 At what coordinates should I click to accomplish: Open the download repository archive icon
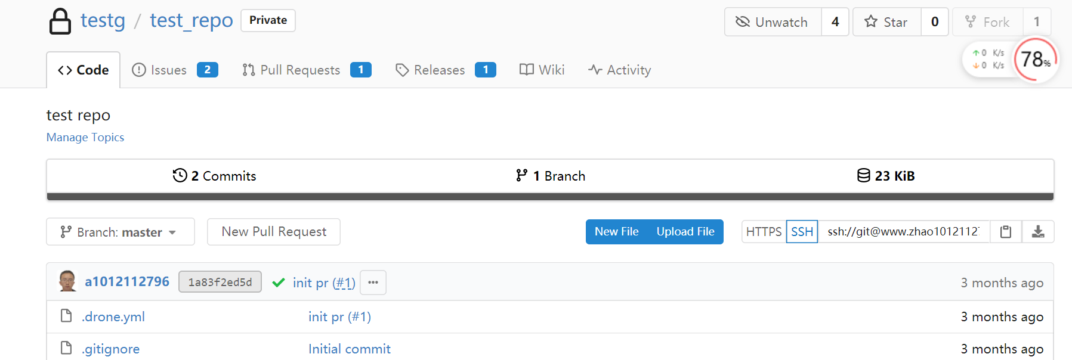coord(1038,232)
